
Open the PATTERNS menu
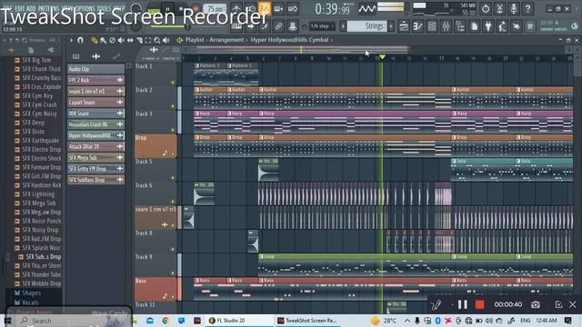point(48,8)
